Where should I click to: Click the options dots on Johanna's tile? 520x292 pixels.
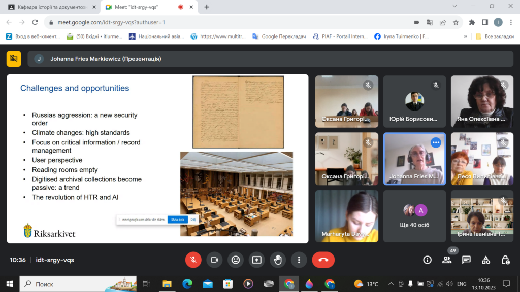436,142
